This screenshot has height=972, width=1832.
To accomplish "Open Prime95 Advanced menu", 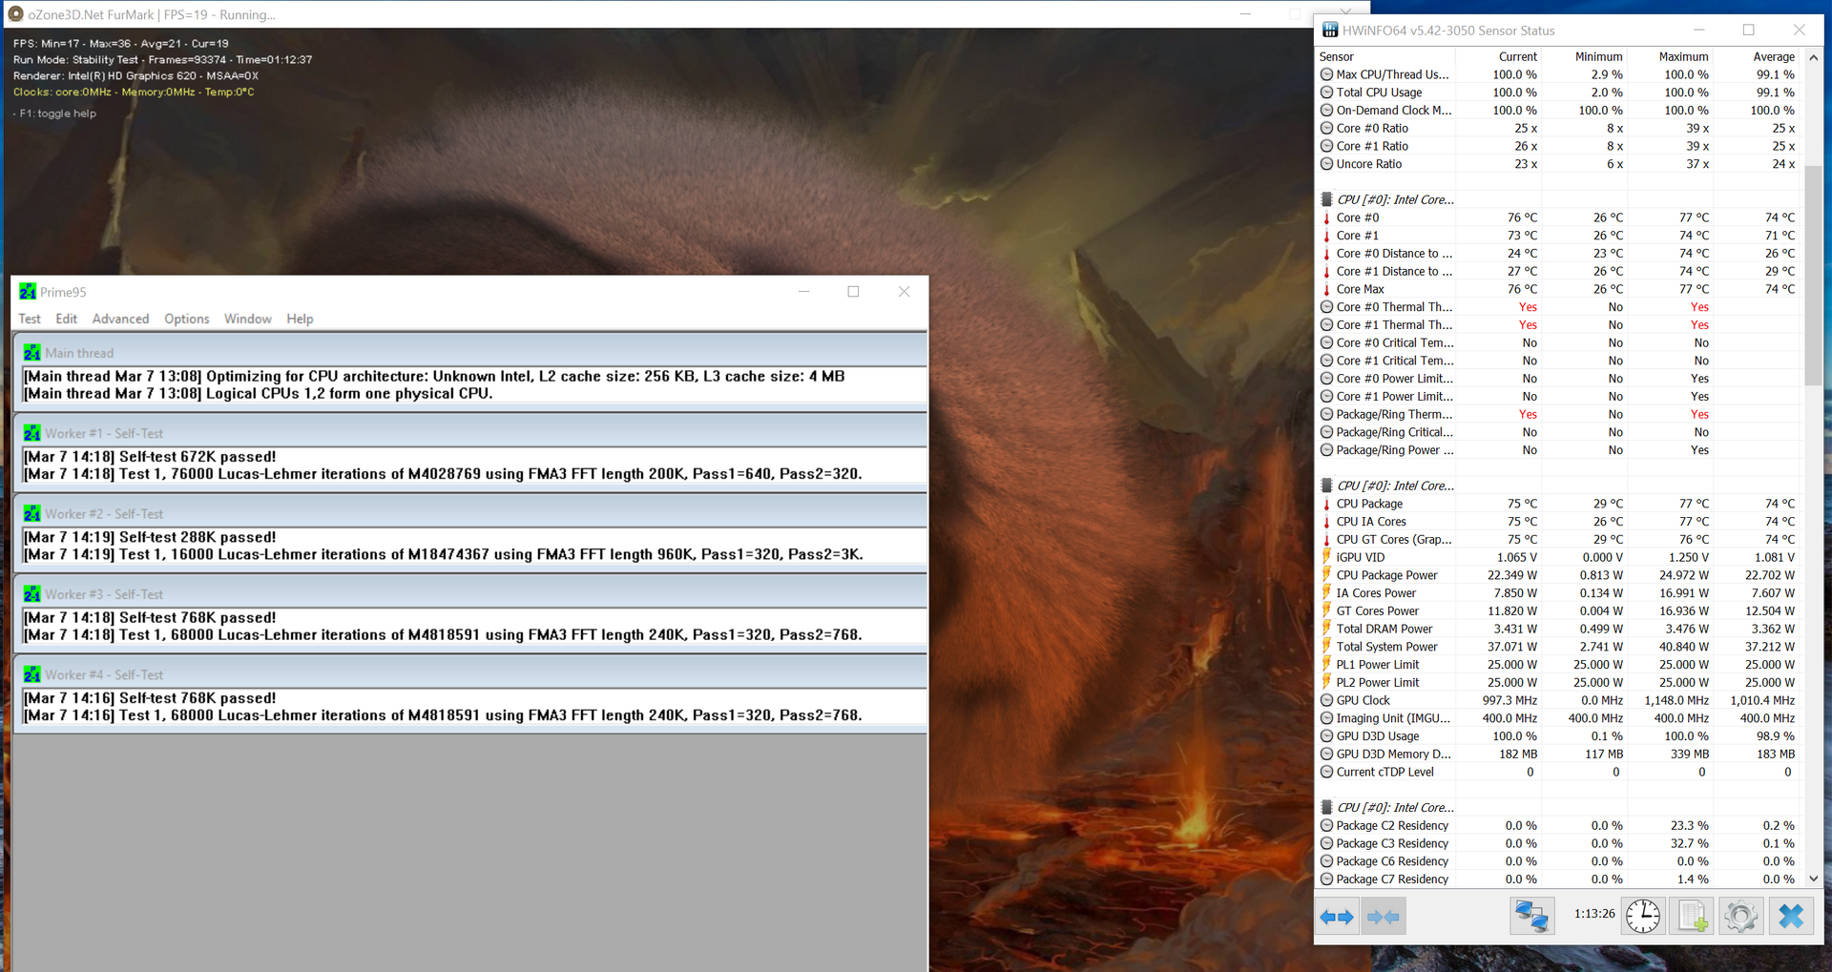I will (120, 319).
